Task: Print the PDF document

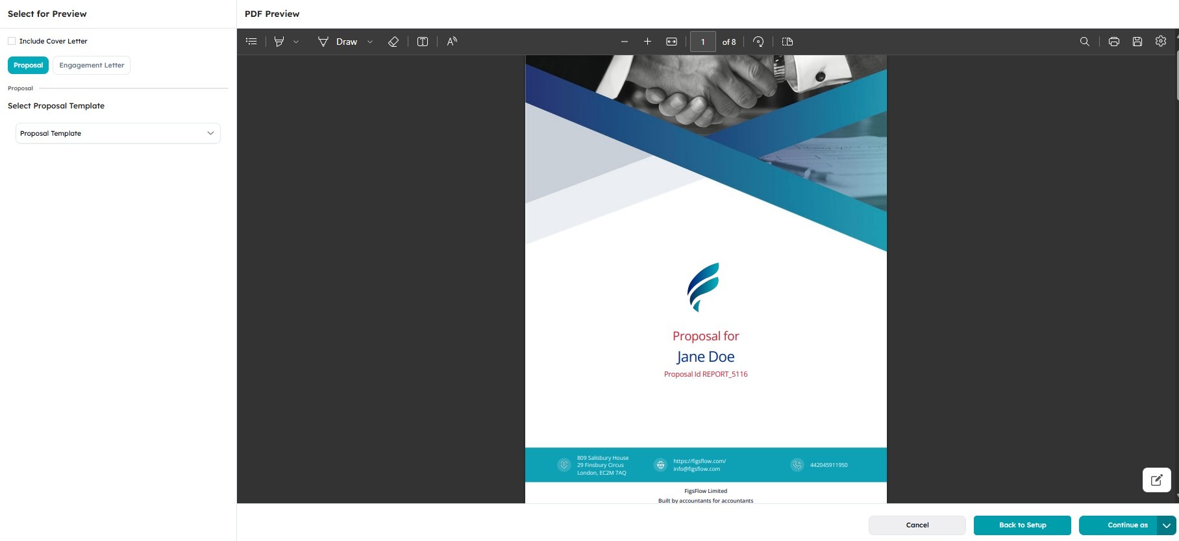Action: coord(1114,42)
